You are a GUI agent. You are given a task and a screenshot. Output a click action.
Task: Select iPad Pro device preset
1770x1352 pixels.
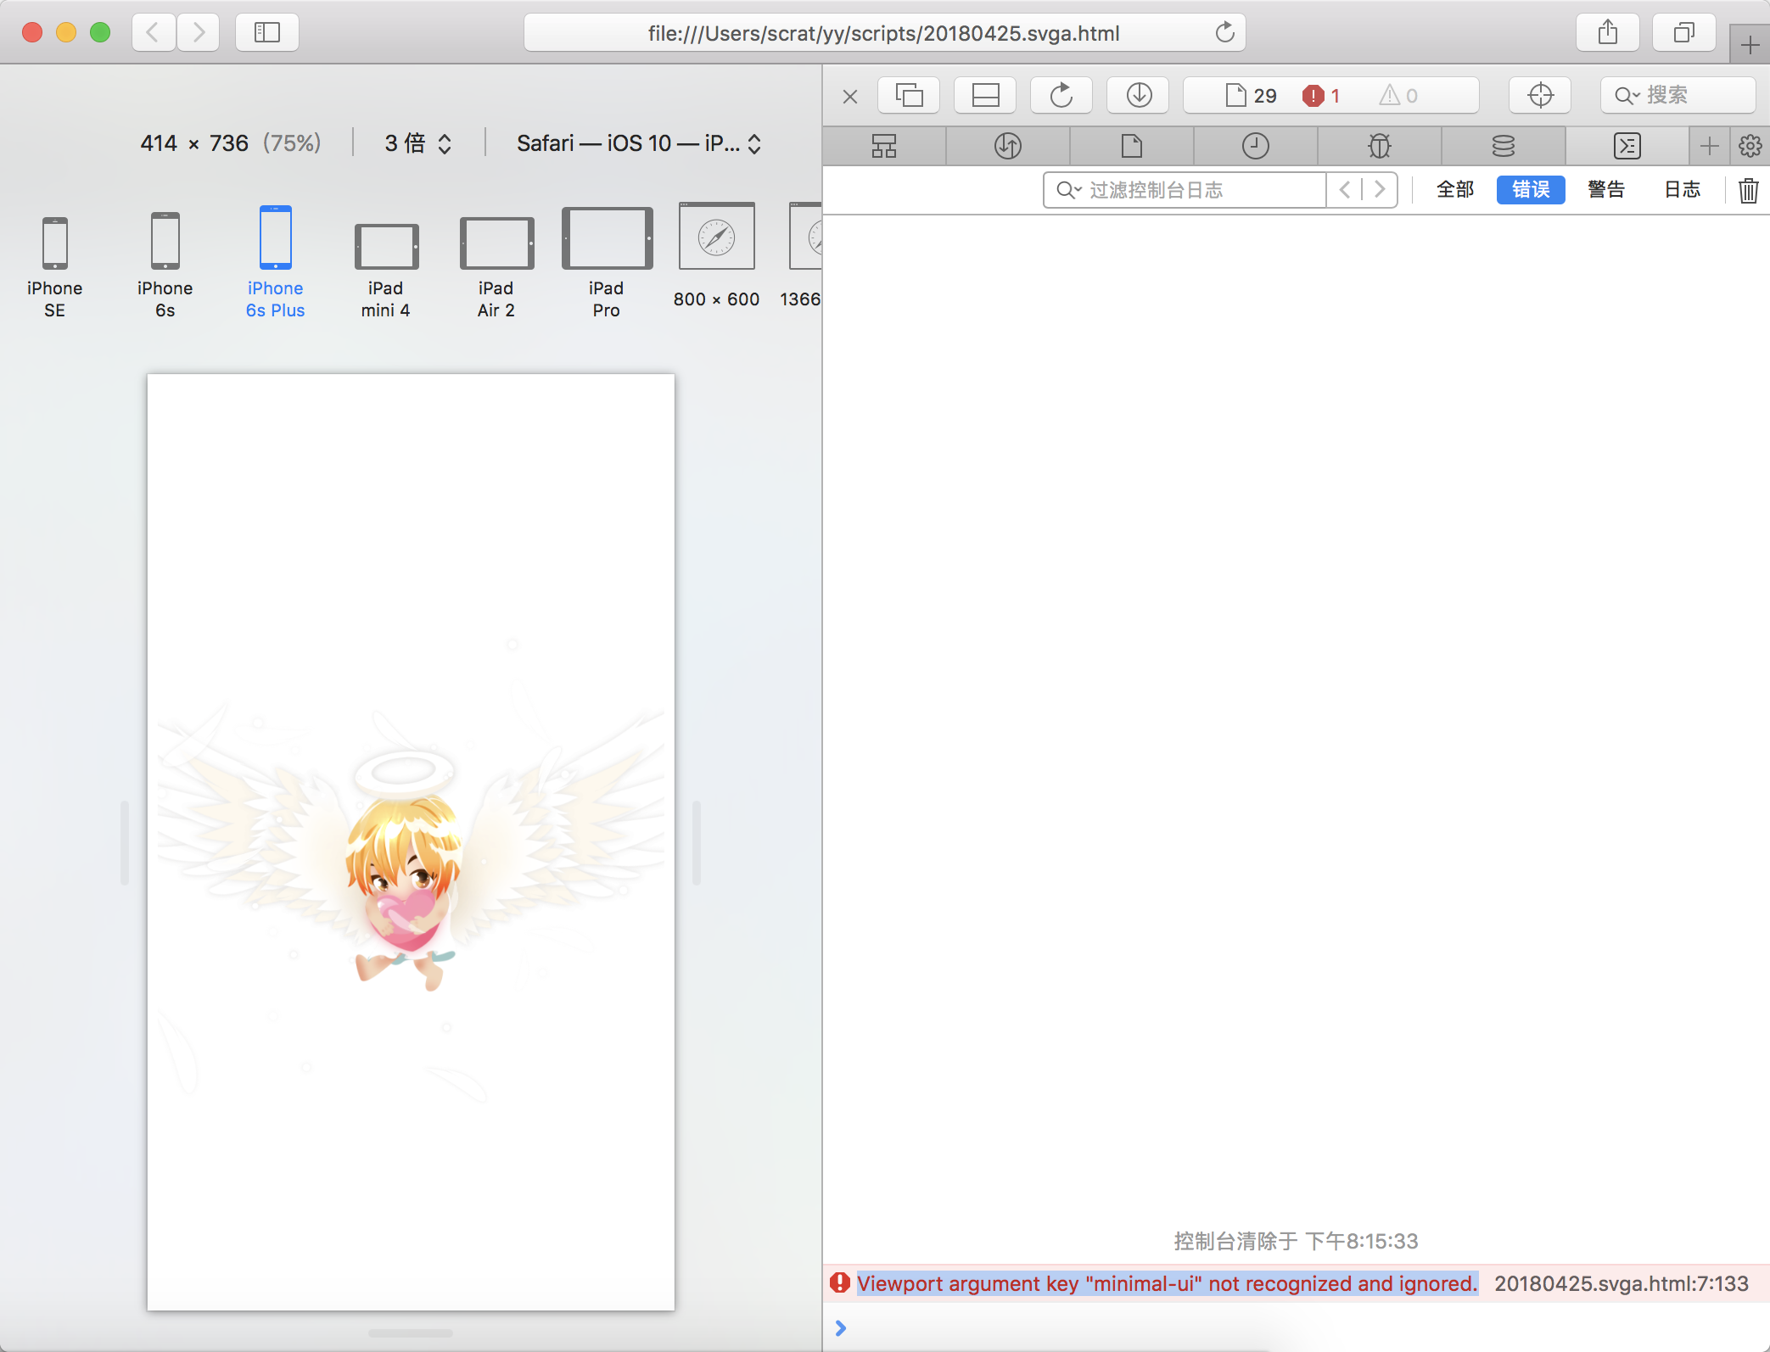coord(607,264)
